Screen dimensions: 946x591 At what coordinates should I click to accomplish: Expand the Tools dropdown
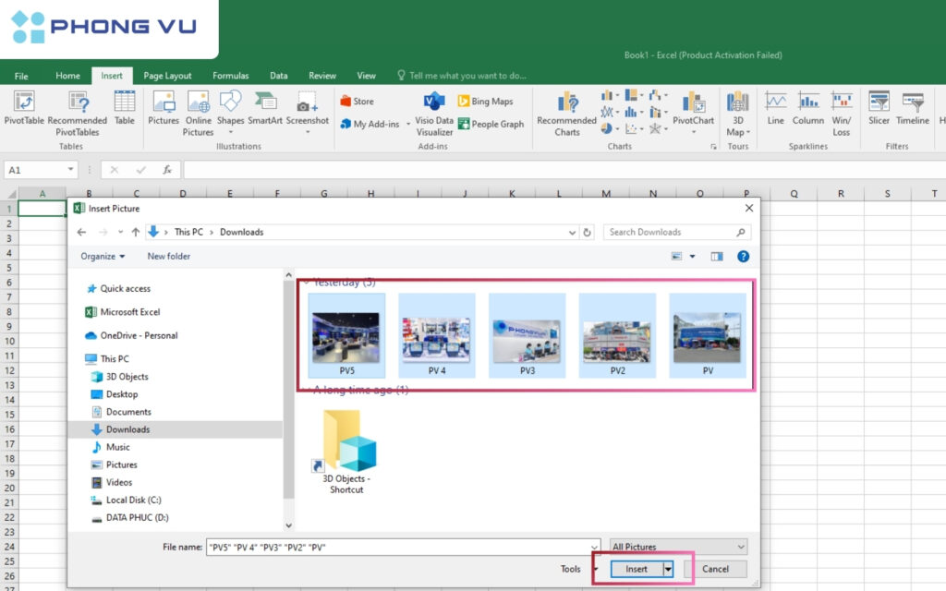click(596, 569)
